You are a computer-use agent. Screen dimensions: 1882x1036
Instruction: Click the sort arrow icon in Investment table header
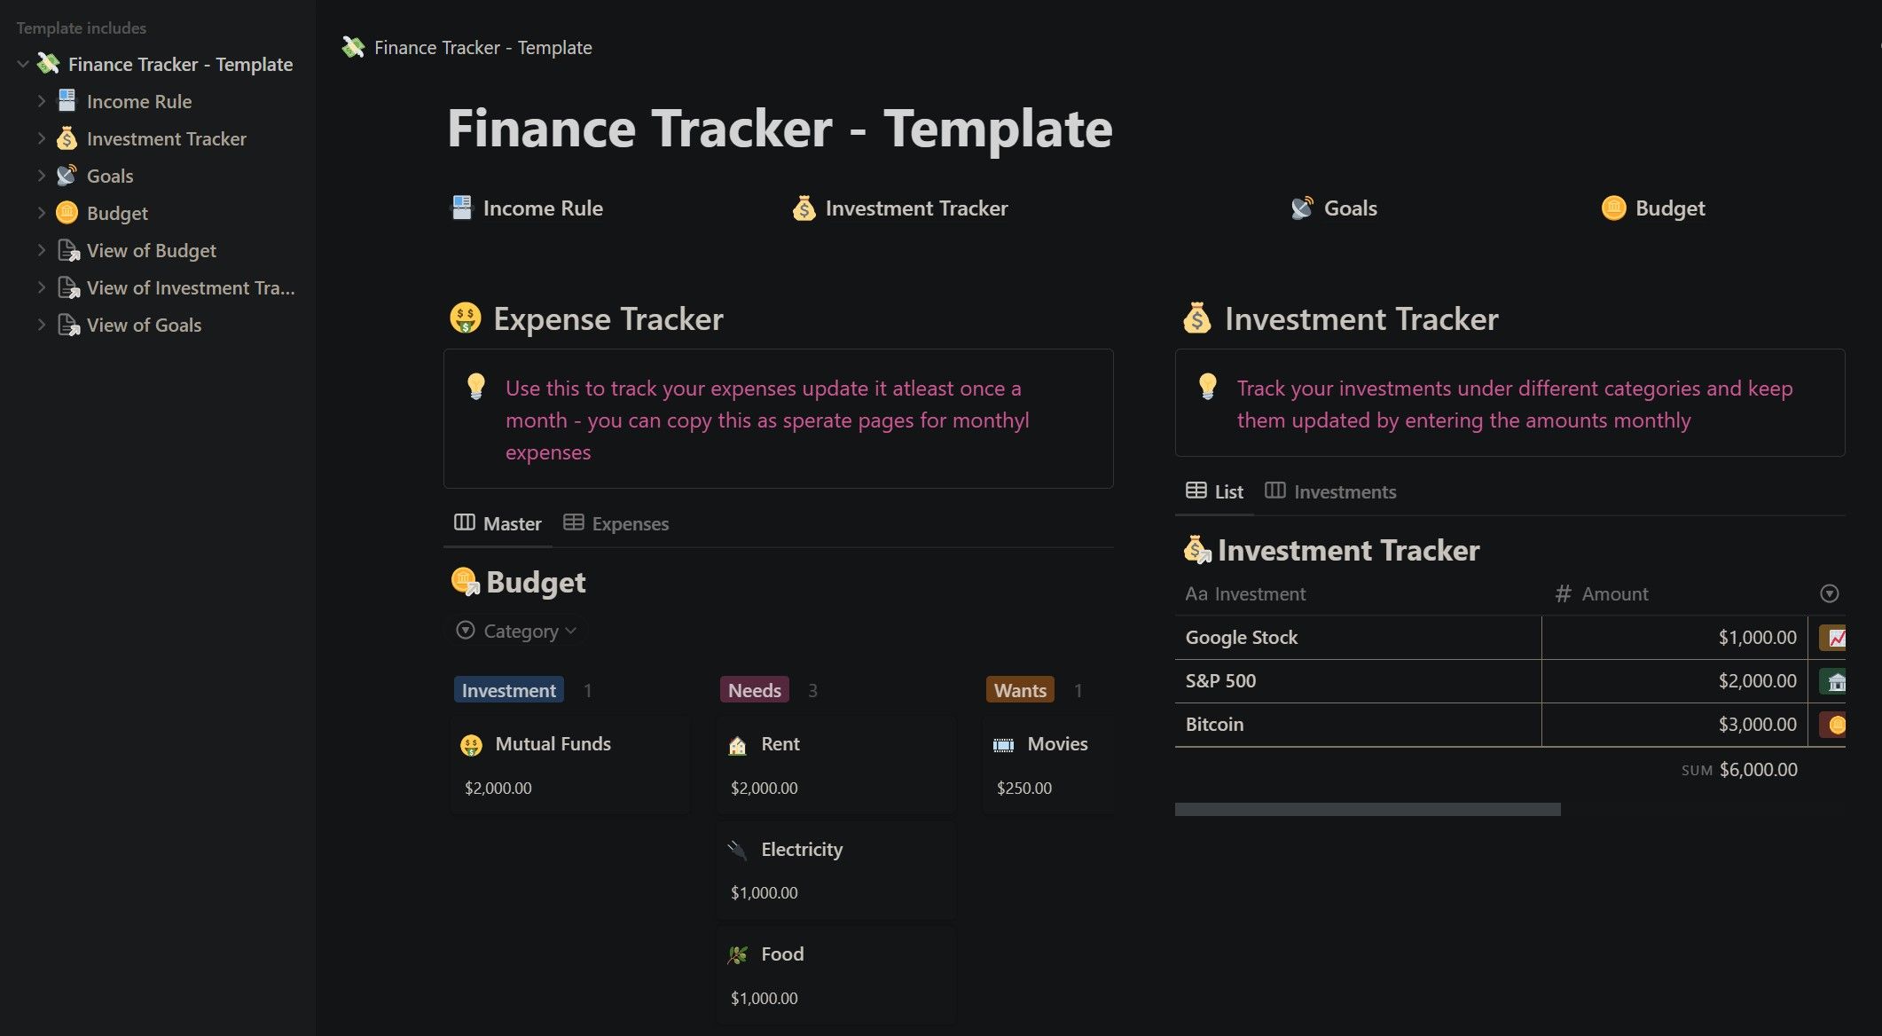tap(1829, 593)
